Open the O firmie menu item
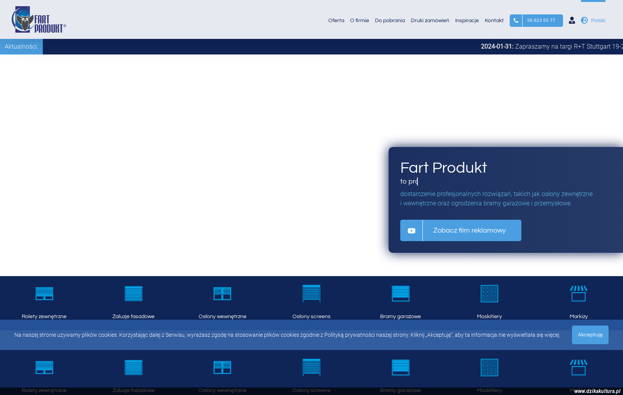The height and width of the screenshot is (395, 623). [x=359, y=21]
